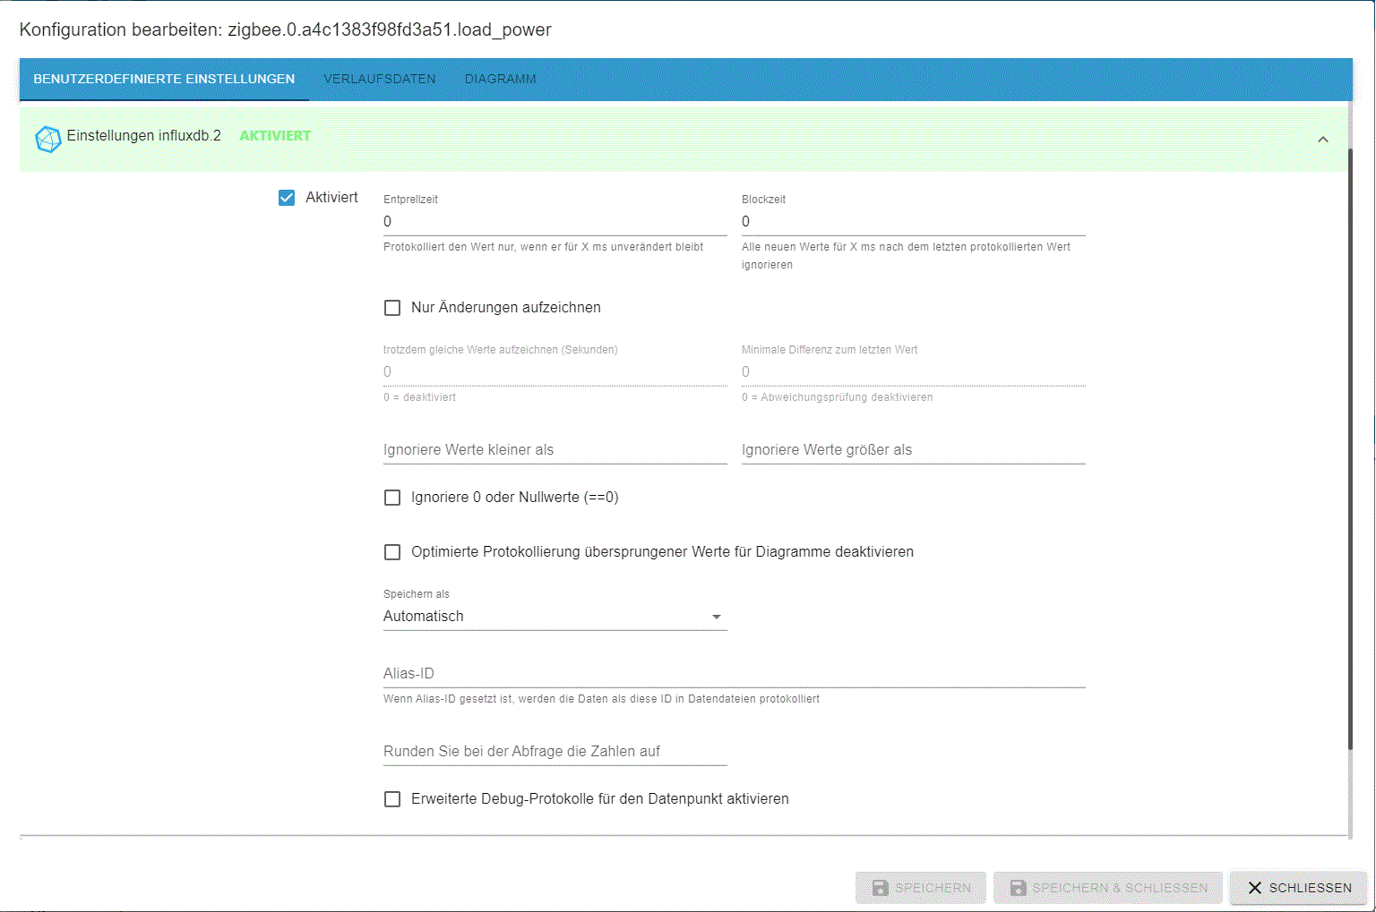Viewport: 1376px width, 912px height.
Task: Click hint 'Protokolliert den Wert nur' text
Action: click(x=543, y=247)
